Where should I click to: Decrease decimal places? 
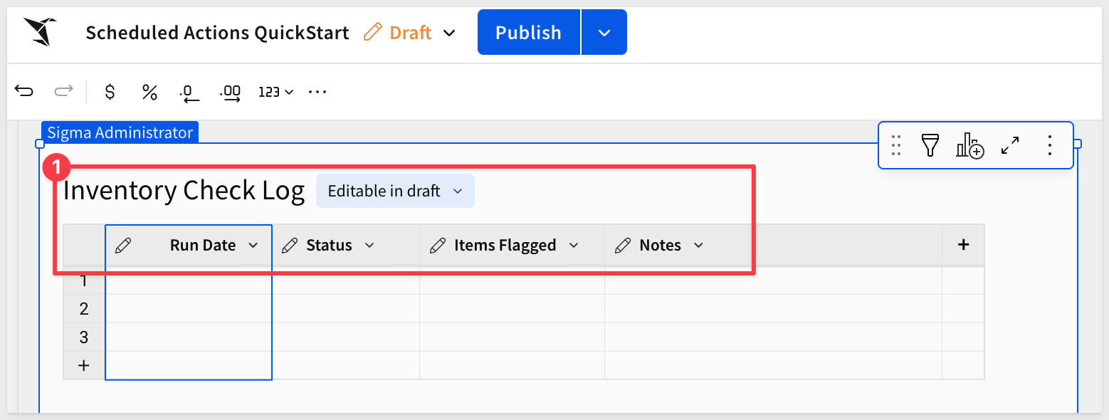pos(189,93)
